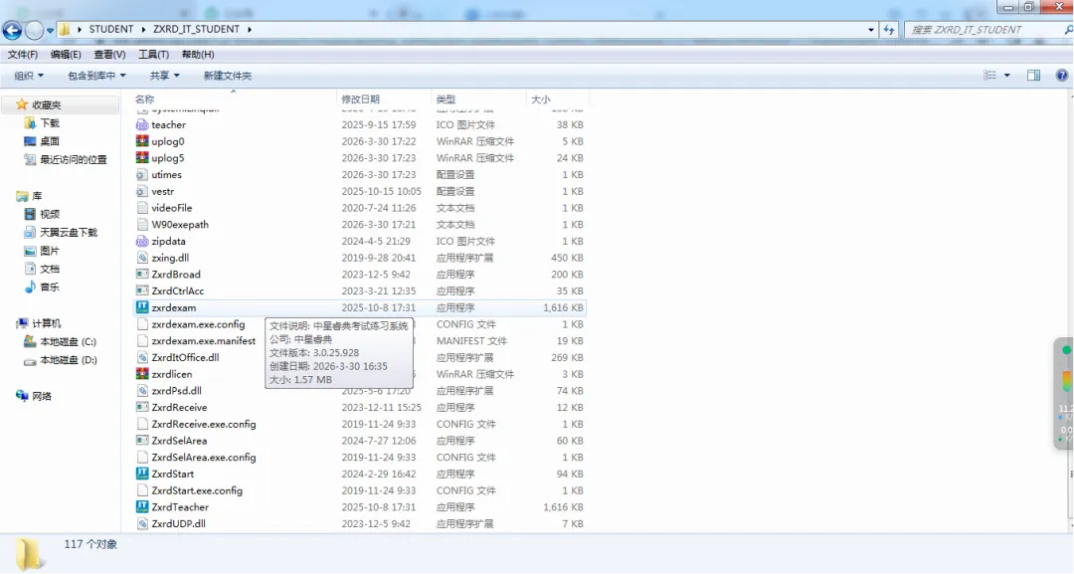
Task: Click the back navigation arrow
Action: coord(10,29)
